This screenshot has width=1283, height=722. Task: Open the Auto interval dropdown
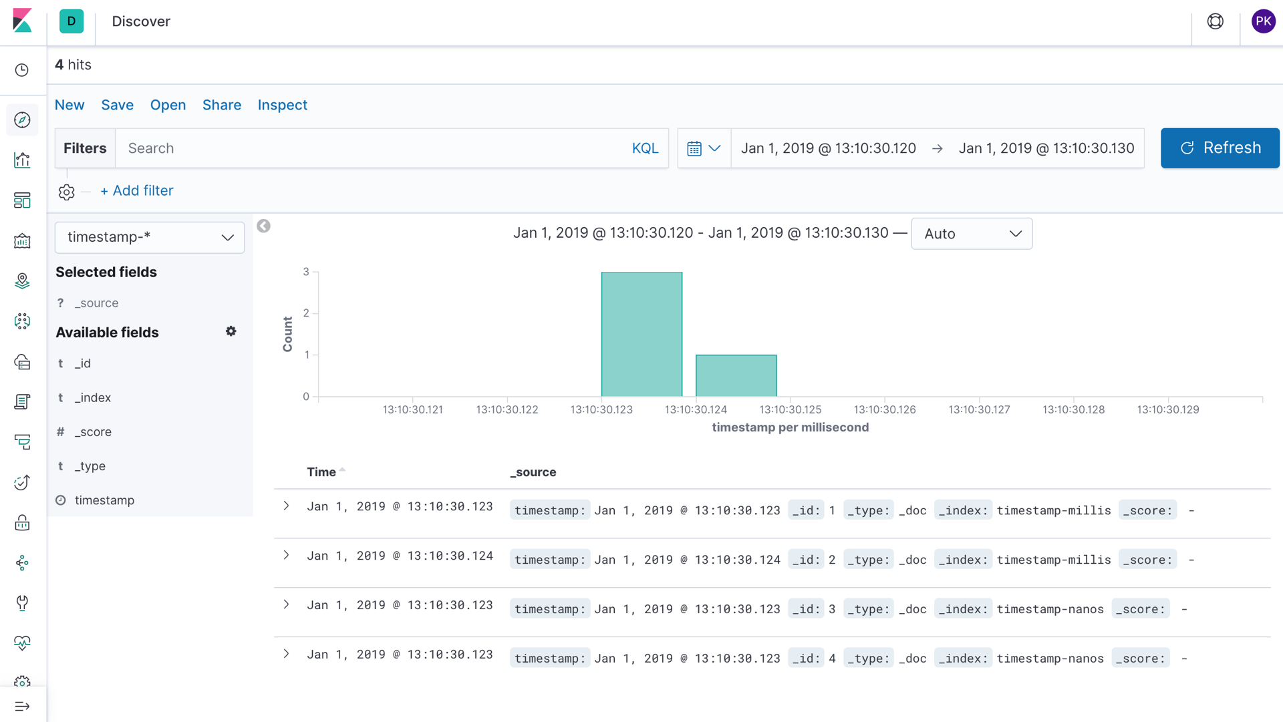tap(972, 234)
